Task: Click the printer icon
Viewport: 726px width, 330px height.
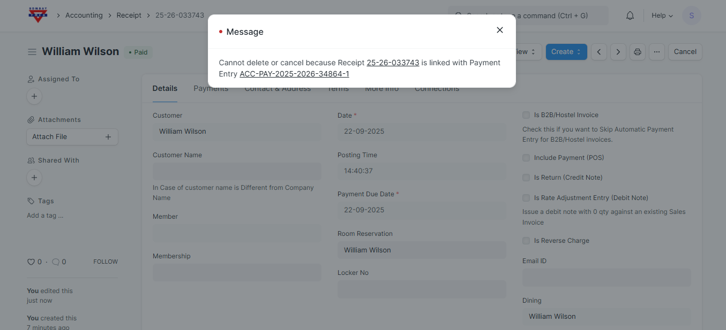Action: [x=637, y=52]
